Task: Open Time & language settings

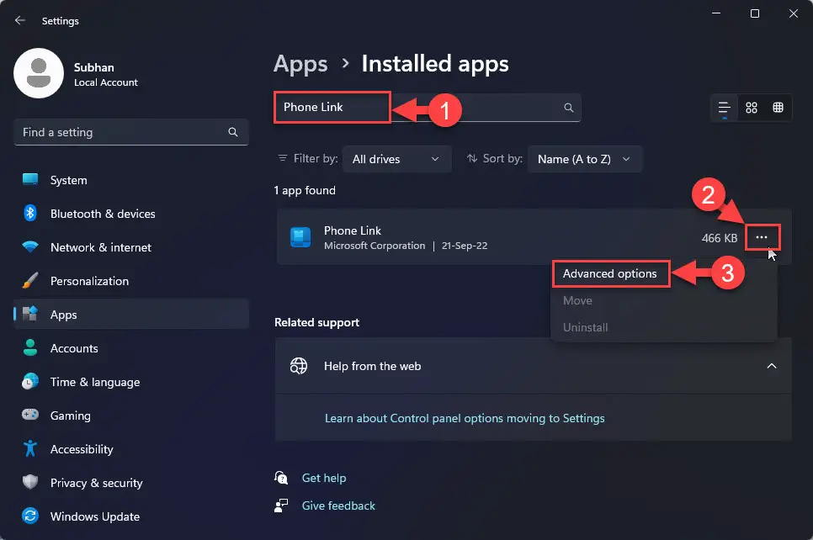Action: 131,382
